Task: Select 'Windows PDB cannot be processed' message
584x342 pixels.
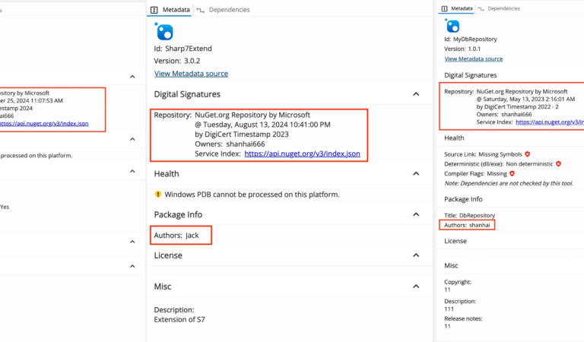Action: (x=252, y=195)
